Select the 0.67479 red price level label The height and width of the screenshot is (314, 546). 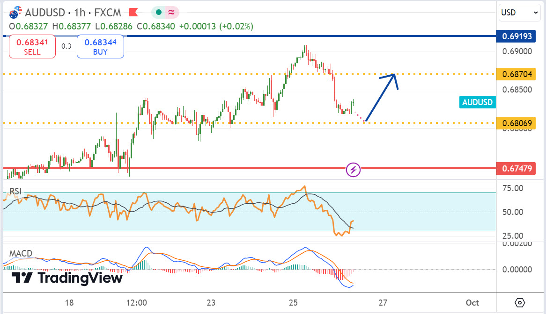[516, 168]
